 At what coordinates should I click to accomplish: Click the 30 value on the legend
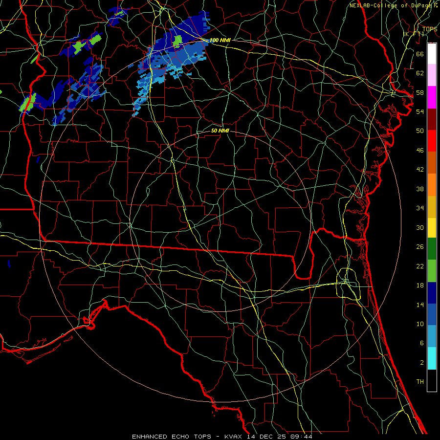tap(420, 227)
